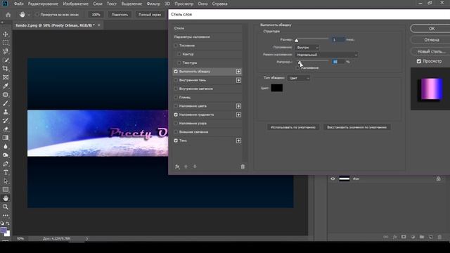The width and height of the screenshot is (450, 253).
Task: Select the Clone Stamp tool
Action: click(6, 112)
